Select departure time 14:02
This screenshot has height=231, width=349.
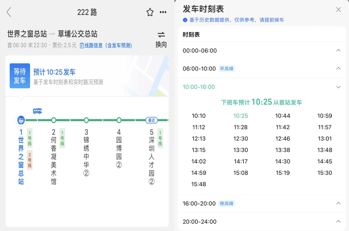[198, 162]
